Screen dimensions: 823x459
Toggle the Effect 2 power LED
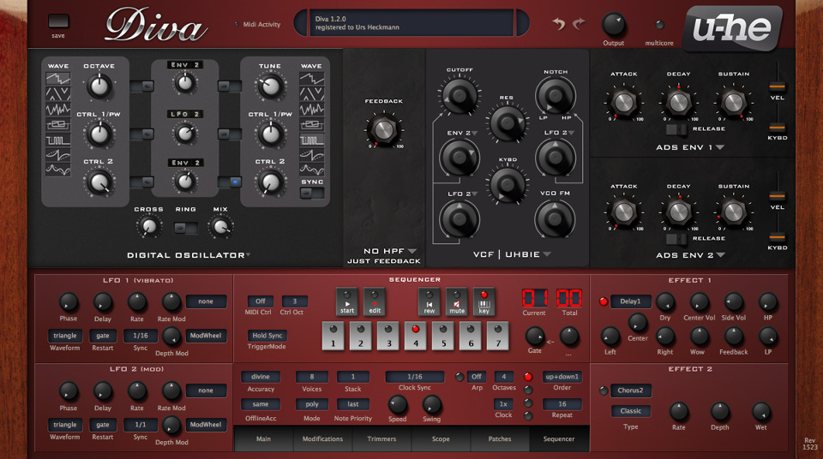[603, 390]
